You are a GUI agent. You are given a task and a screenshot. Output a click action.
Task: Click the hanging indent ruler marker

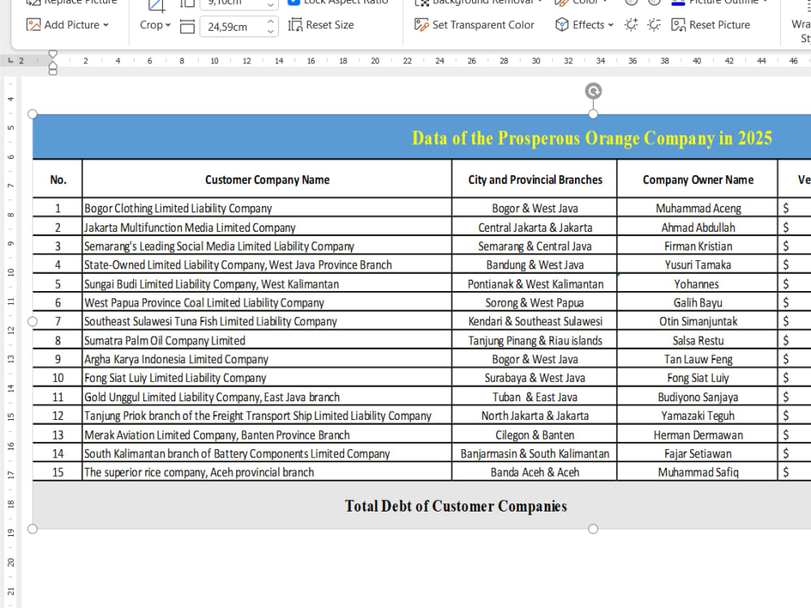(x=53, y=66)
